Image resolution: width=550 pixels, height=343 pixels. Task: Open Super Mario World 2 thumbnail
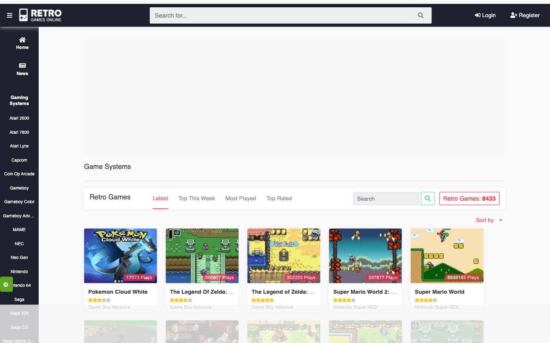pyautogui.click(x=365, y=256)
